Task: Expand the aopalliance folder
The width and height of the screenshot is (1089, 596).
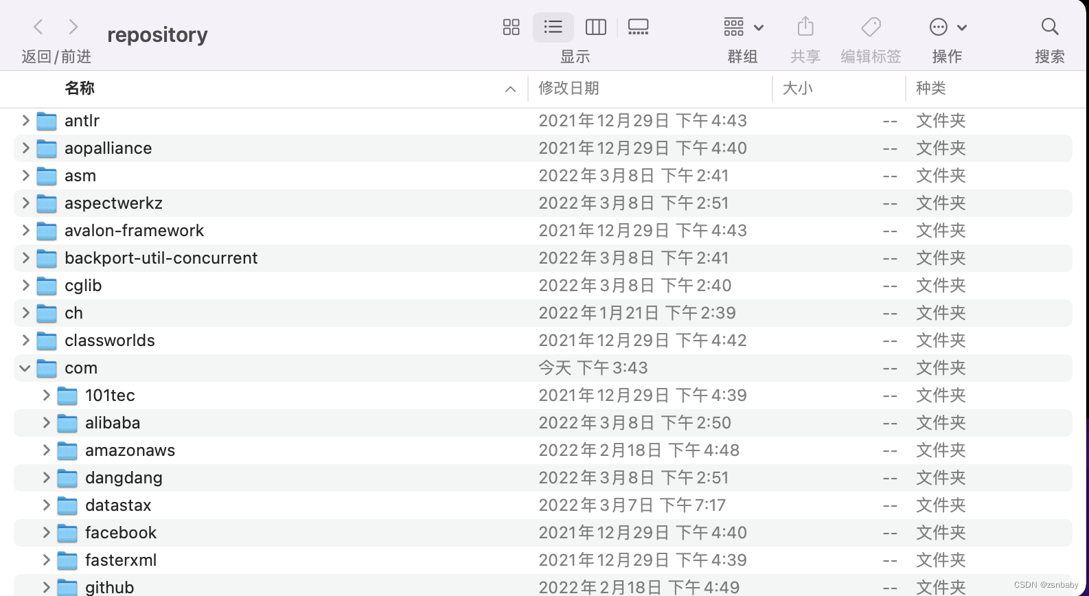Action: (x=25, y=148)
